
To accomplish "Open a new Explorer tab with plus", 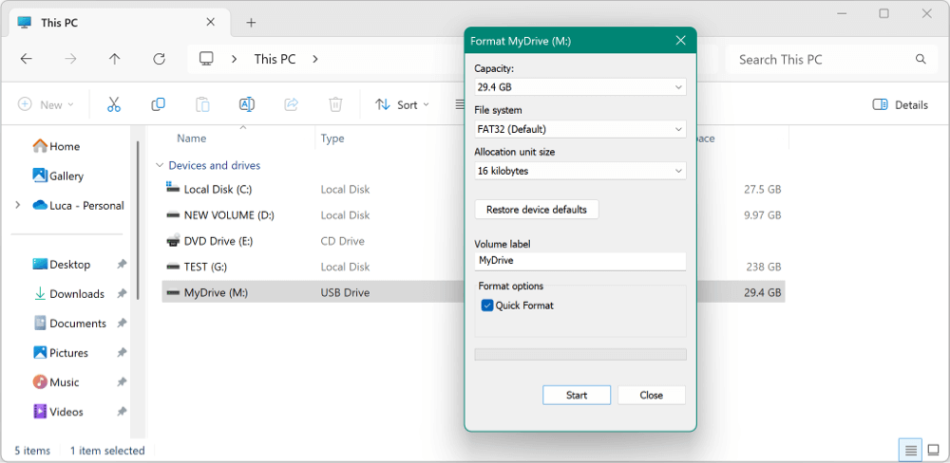I will click(251, 23).
